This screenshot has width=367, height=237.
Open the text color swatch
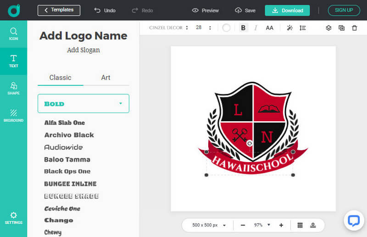click(226, 28)
